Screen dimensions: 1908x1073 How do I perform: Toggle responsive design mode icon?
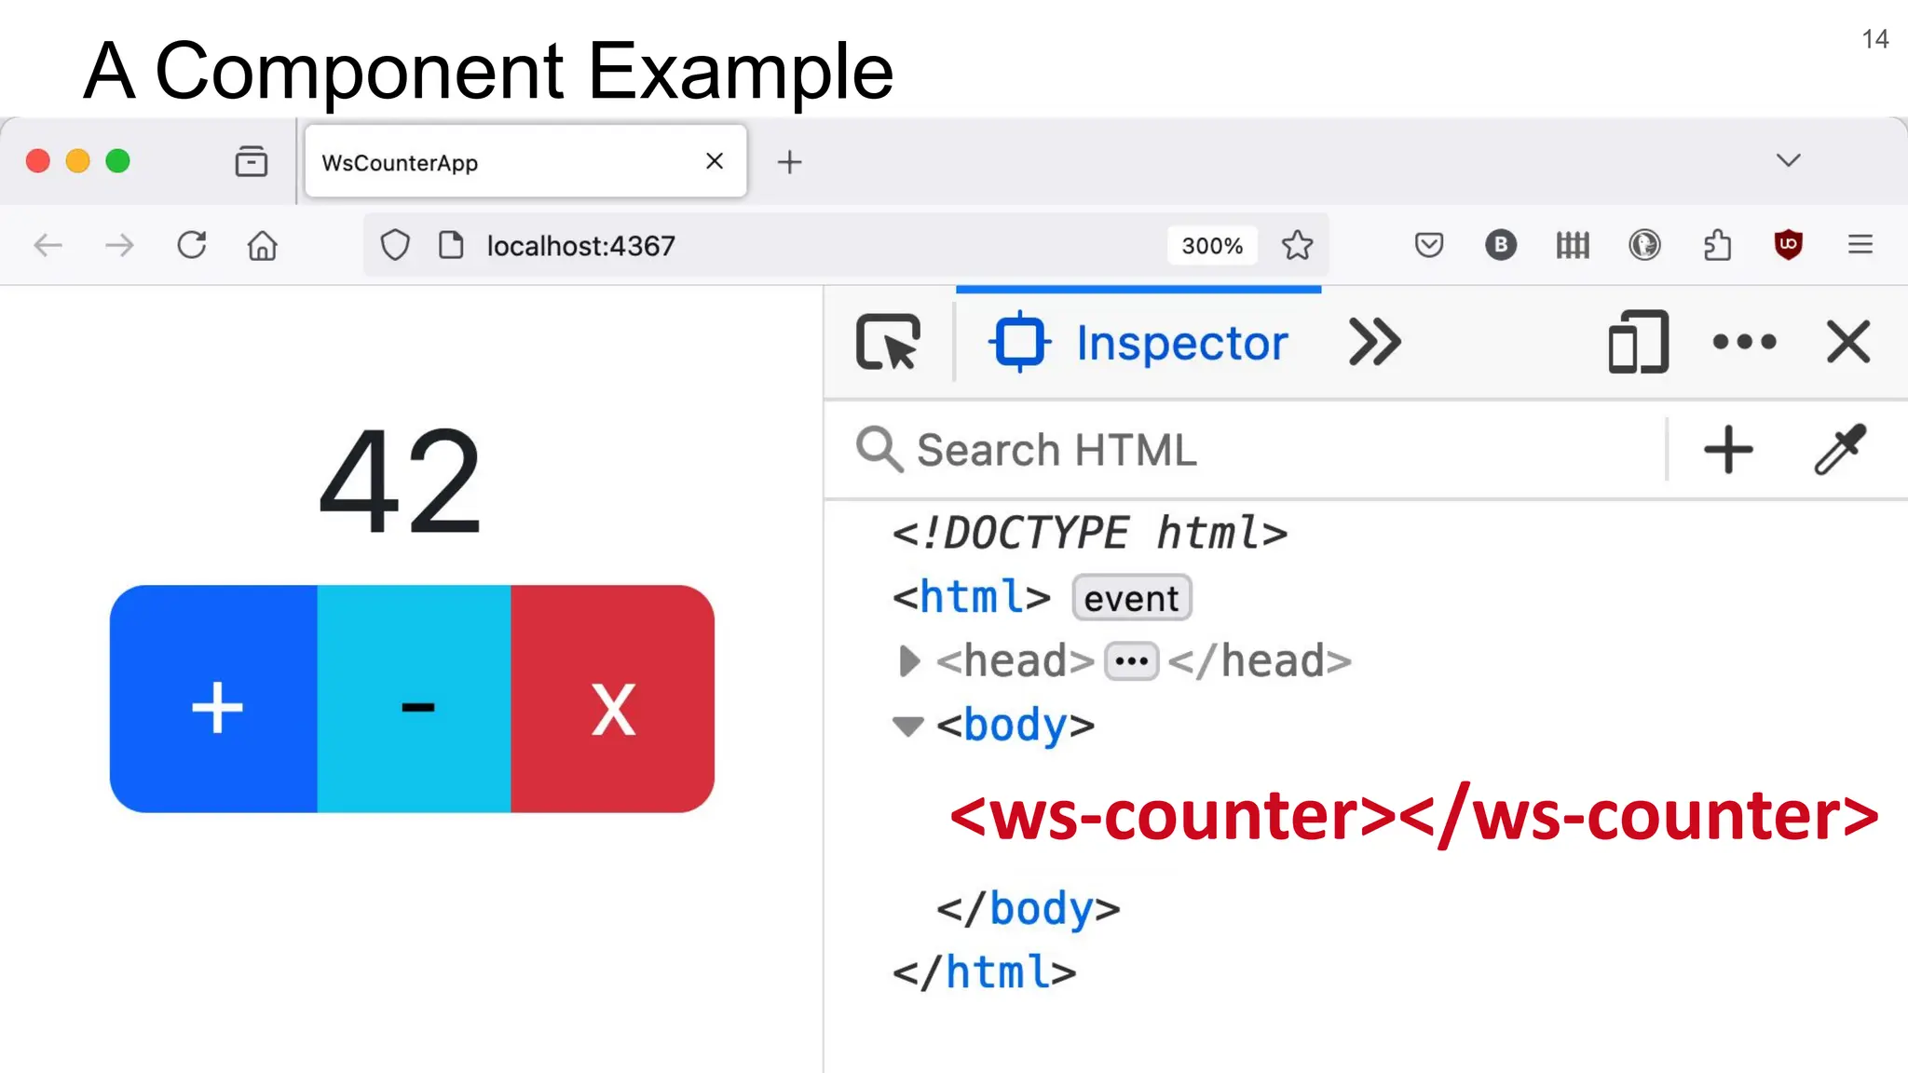1638,343
